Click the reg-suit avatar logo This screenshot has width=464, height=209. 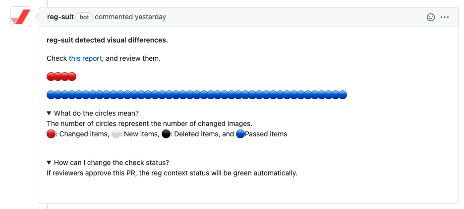tap(21, 17)
